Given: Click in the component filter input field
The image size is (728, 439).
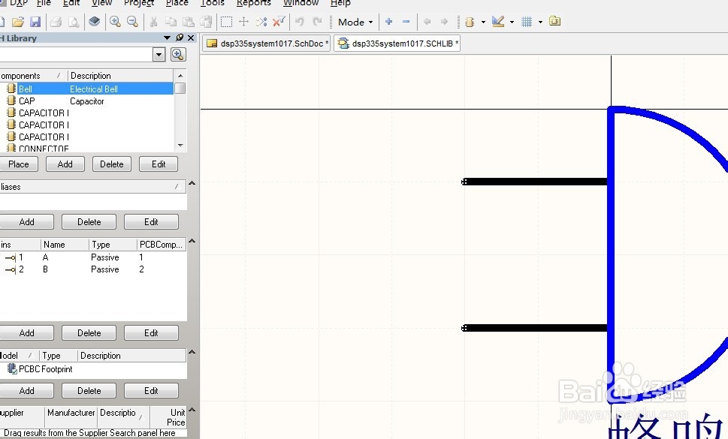Looking at the screenshot, I should (77, 55).
